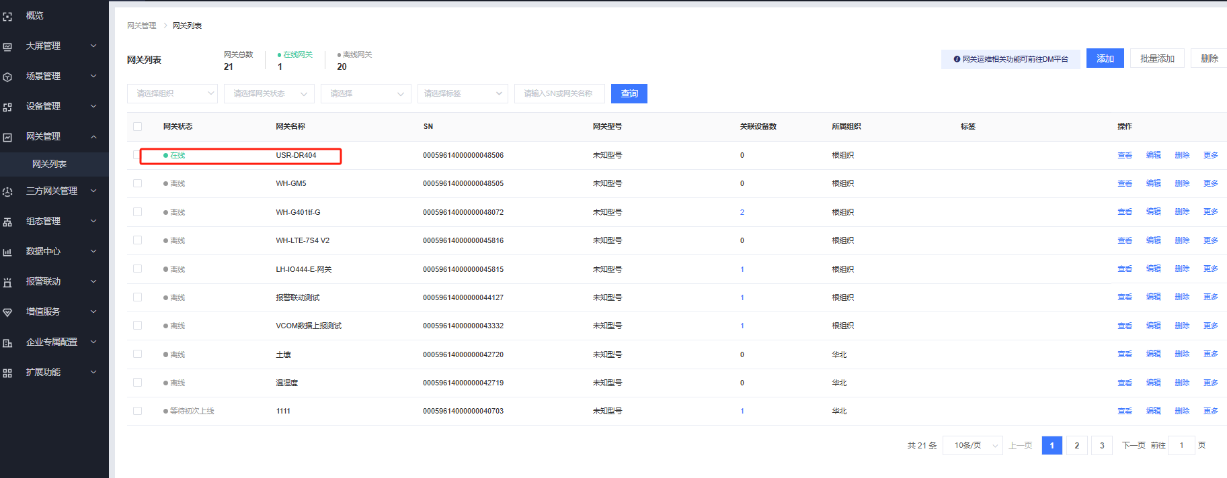Click the 概览 overview icon in sidebar
Screen dimensions: 1227x478
(8, 16)
